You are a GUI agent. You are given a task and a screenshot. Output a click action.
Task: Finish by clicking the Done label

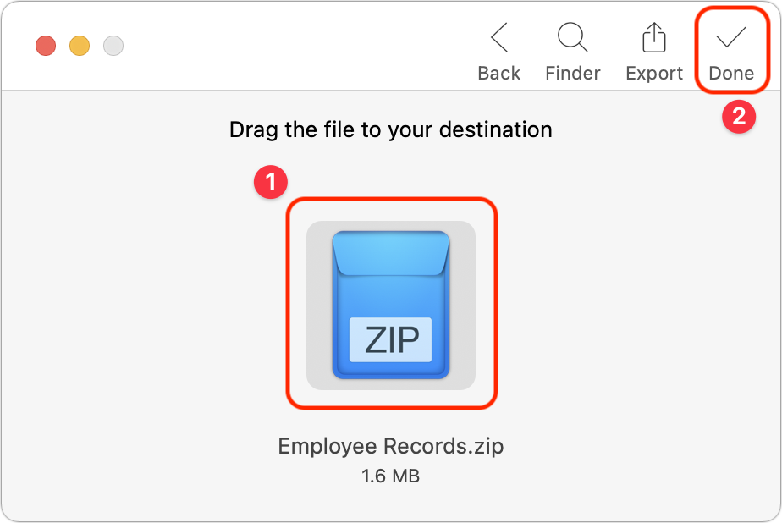(x=731, y=74)
